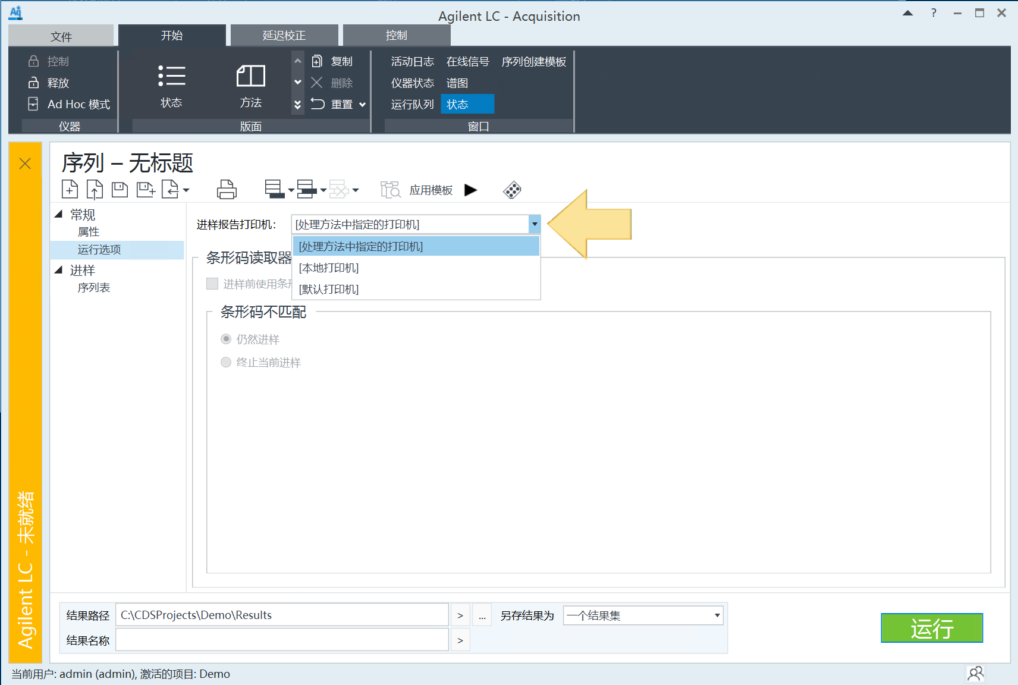Select 序列表 in the tree
1018x685 pixels.
pyautogui.click(x=94, y=287)
